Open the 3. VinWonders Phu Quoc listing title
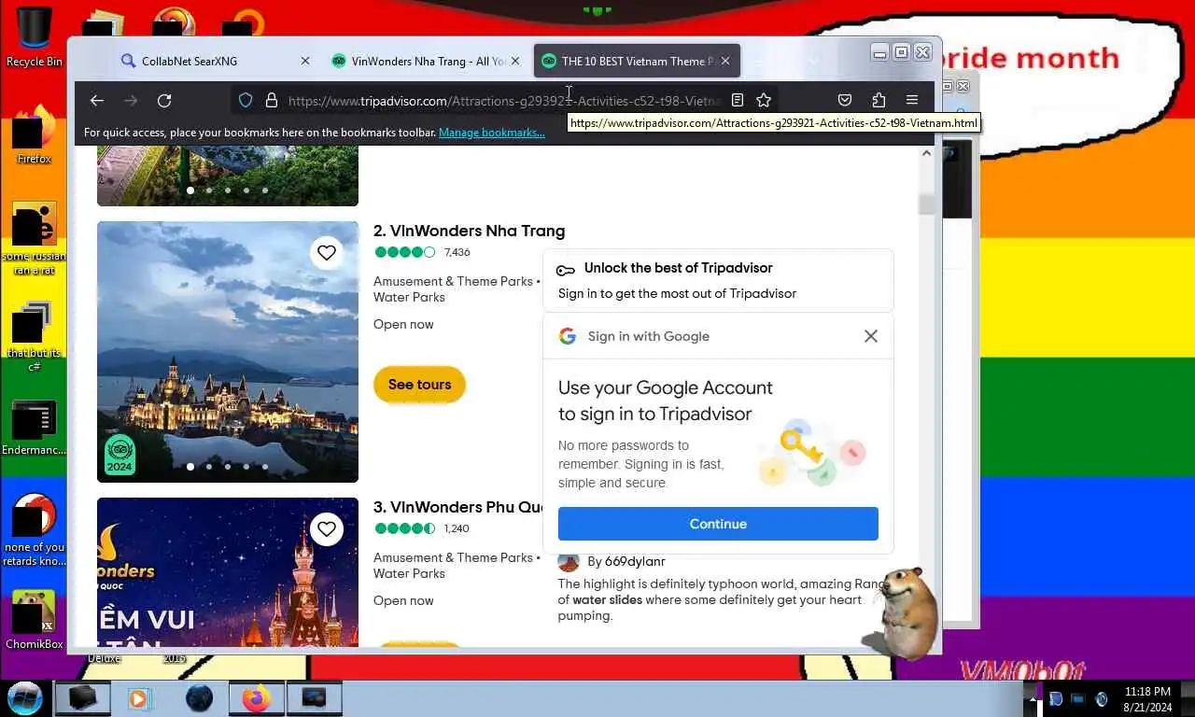Screen dimensions: 1195x717 pos(458,507)
